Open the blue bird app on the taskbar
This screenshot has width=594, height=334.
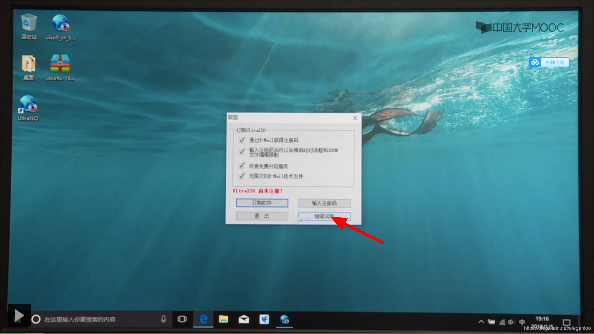point(264,319)
